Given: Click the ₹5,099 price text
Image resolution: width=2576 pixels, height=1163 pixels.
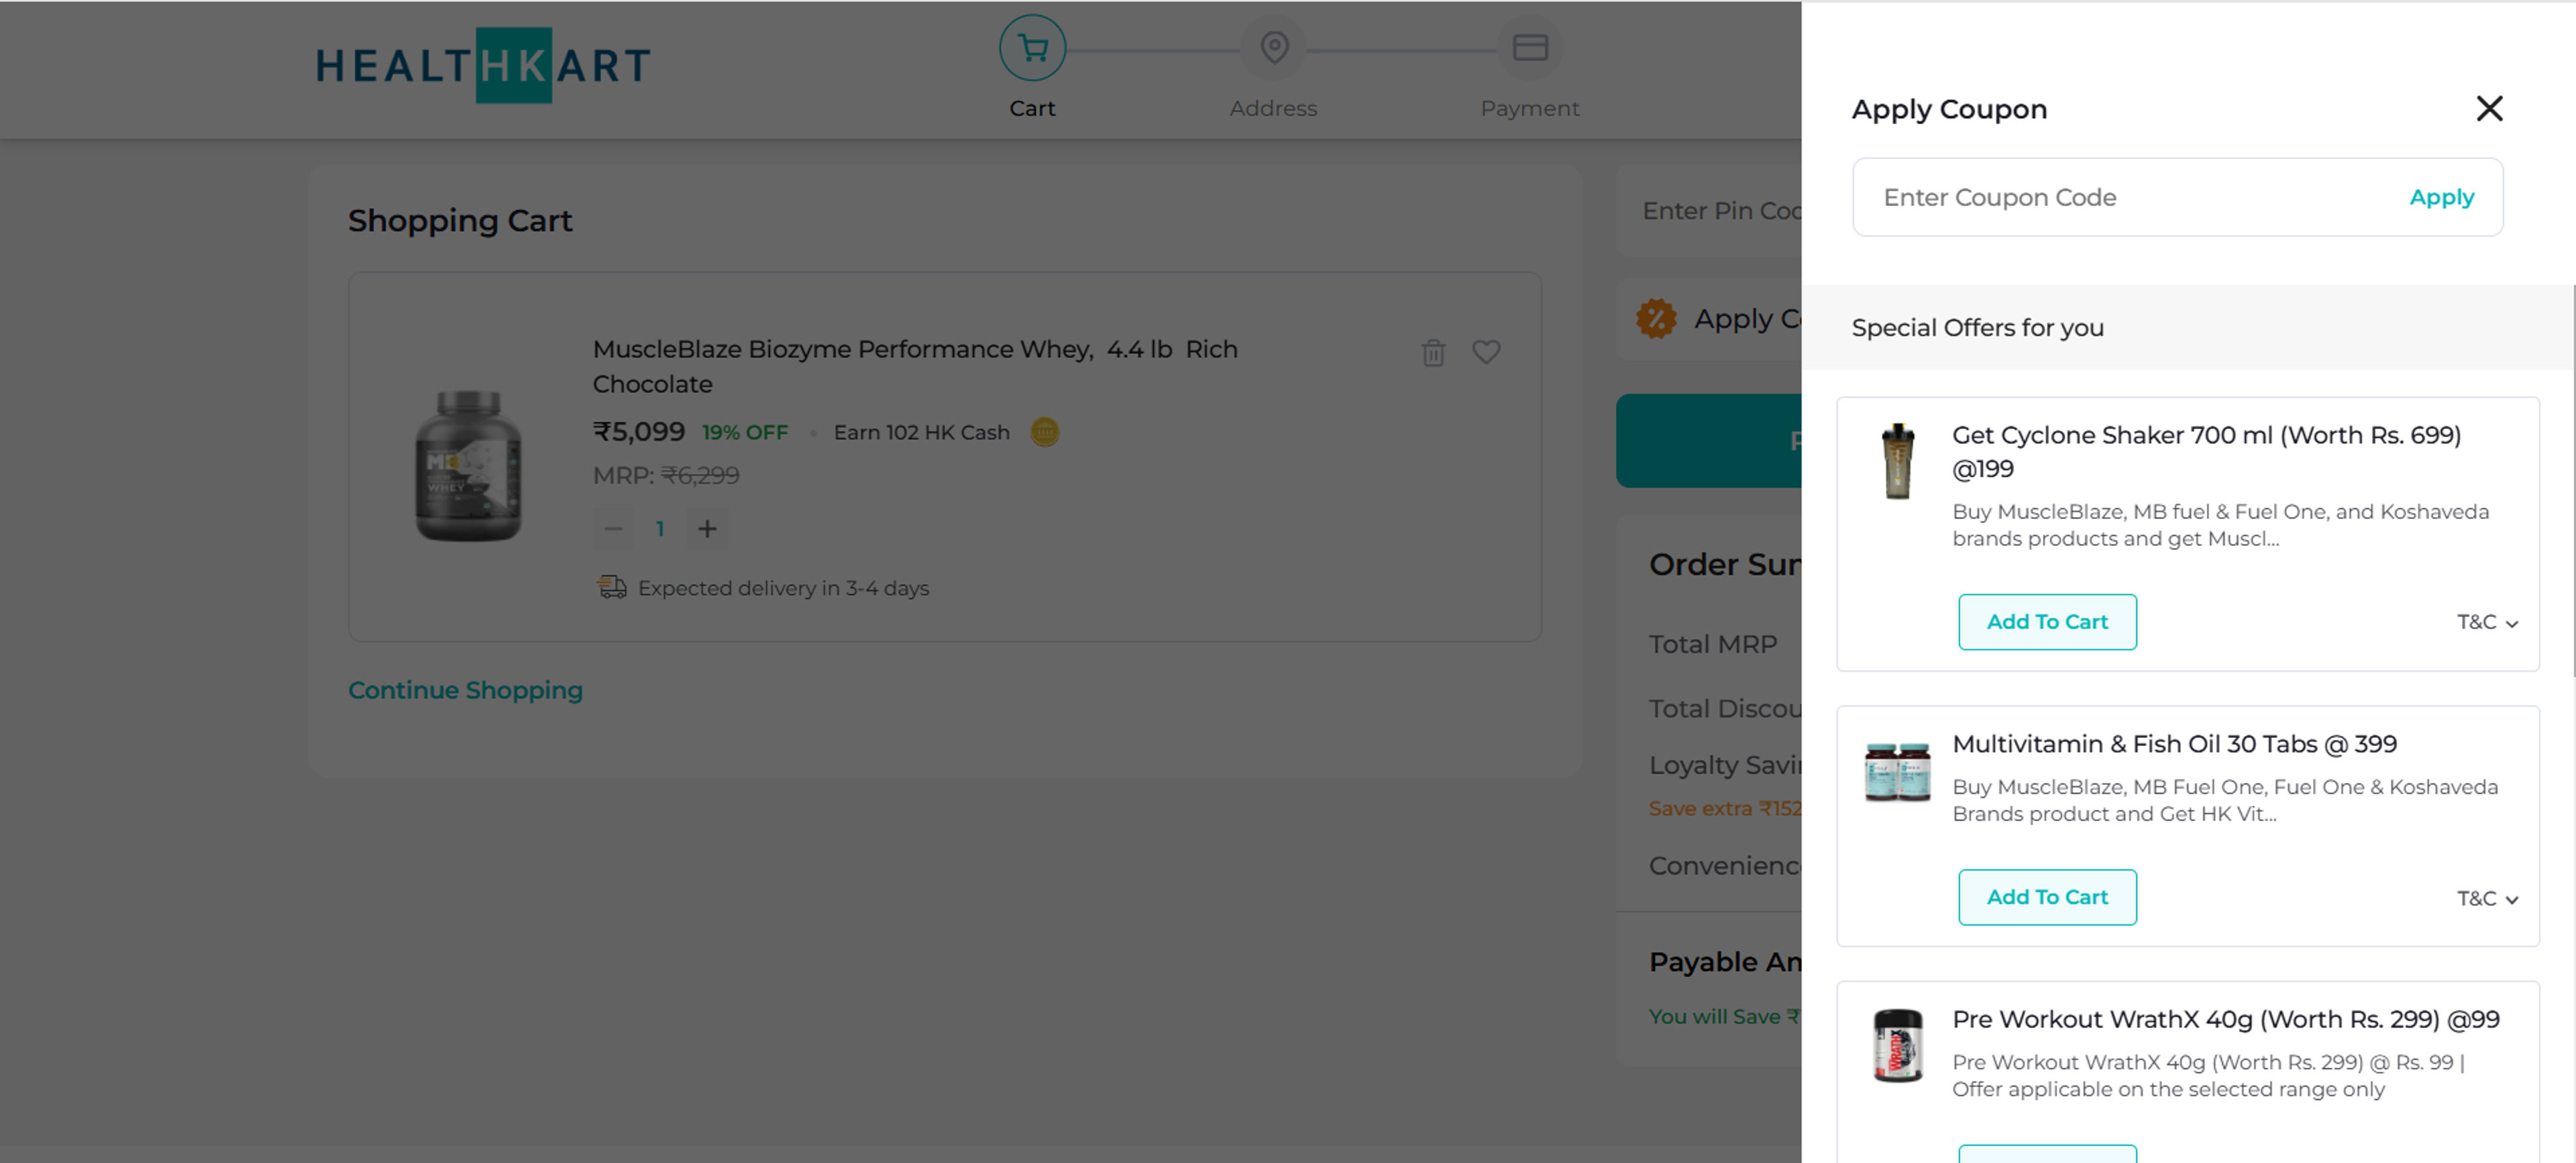Looking at the screenshot, I should tap(638, 431).
